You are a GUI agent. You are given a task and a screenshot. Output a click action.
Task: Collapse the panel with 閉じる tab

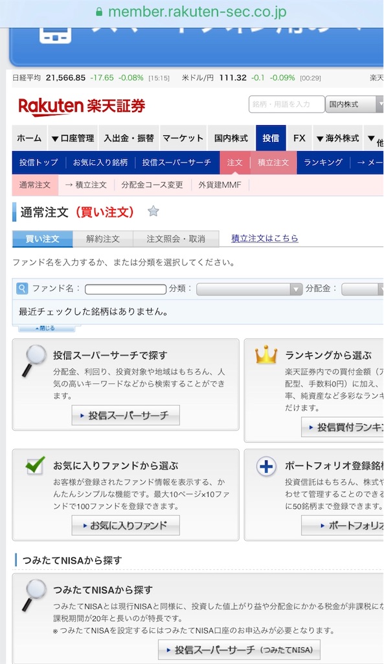coord(45,328)
